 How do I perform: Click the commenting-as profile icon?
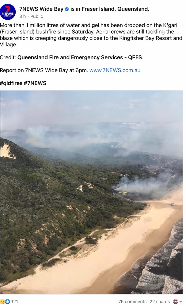(x=176, y=301)
